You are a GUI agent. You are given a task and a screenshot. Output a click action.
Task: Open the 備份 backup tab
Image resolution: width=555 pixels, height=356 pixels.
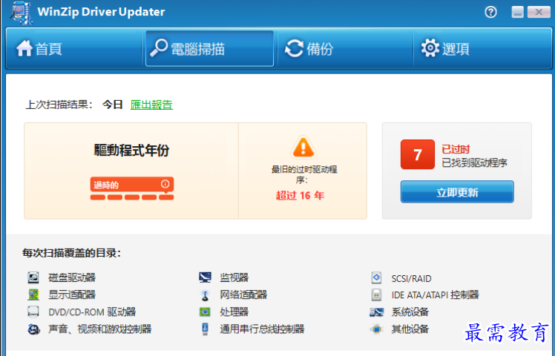click(x=345, y=48)
